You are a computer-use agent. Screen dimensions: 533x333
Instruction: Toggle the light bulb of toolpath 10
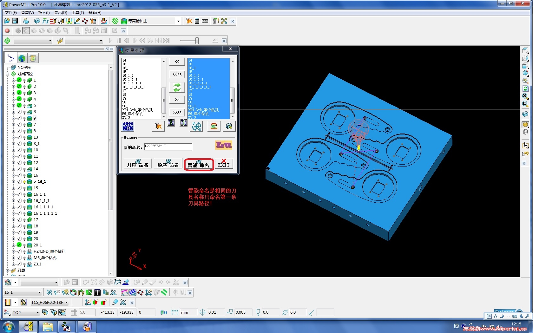pyautogui.click(x=24, y=150)
